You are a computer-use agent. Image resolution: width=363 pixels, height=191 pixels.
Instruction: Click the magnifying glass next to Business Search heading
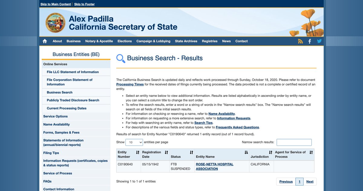point(120,58)
